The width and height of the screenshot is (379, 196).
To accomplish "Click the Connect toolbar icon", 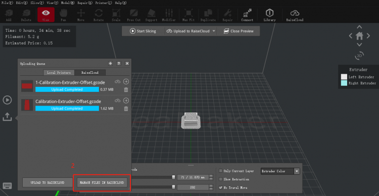I will coord(247,15).
